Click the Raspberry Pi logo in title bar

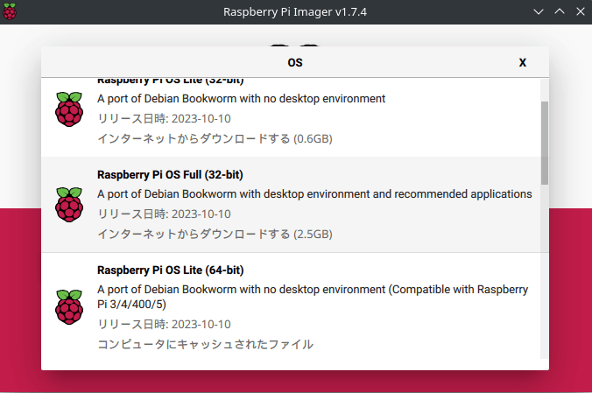pyautogui.click(x=10, y=11)
